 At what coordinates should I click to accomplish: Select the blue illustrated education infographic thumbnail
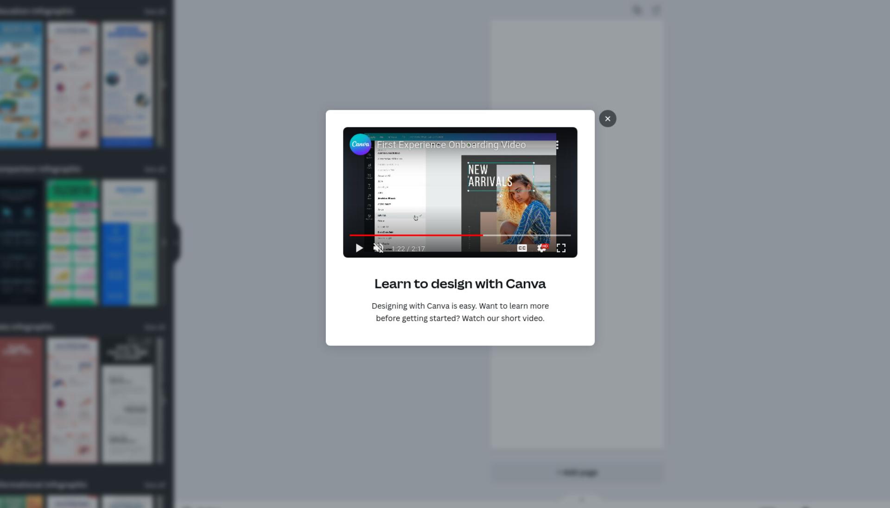[x=21, y=85]
